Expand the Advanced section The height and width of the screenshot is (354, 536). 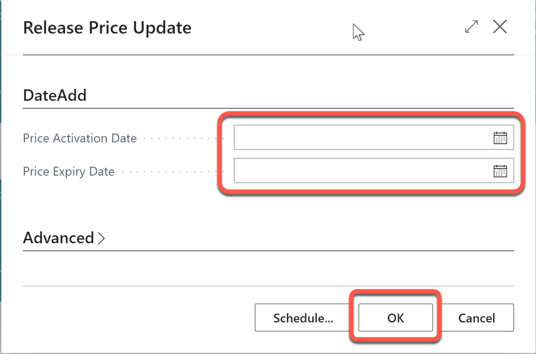click(65, 238)
